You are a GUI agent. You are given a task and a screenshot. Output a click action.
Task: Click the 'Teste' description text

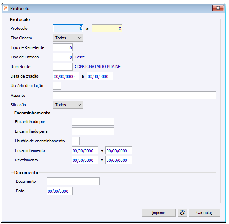coord(80,57)
